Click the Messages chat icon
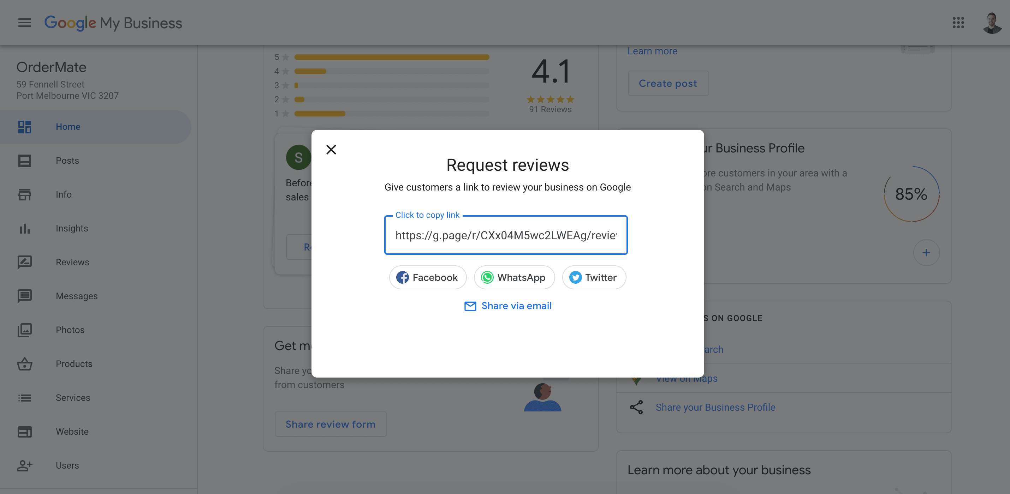This screenshot has width=1010, height=494. pyautogui.click(x=24, y=296)
